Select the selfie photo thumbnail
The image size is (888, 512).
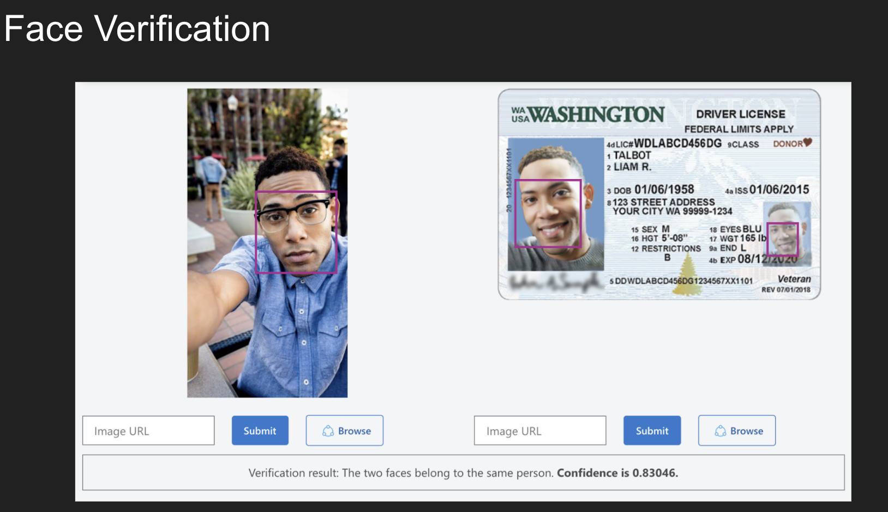(267, 243)
